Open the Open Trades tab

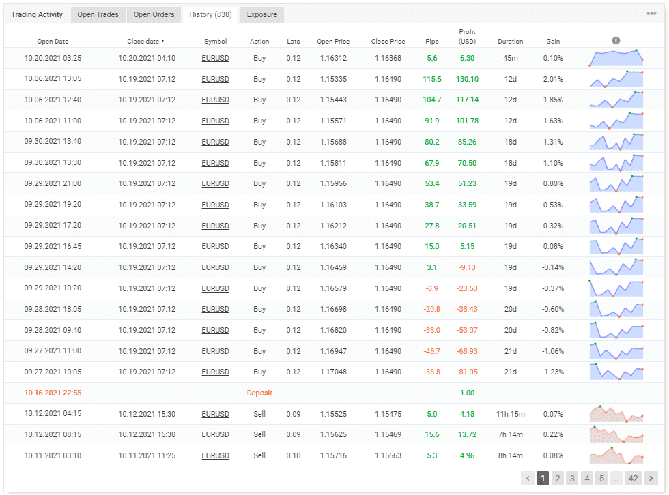click(98, 14)
